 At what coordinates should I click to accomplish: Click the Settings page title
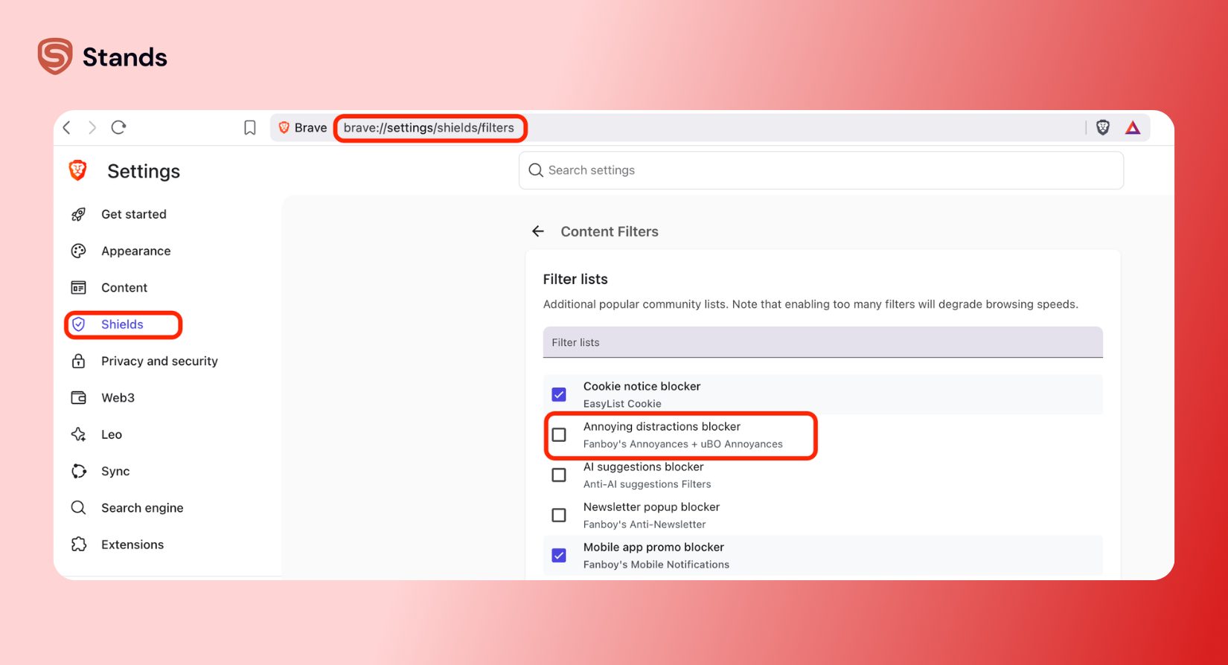point(144,171)
